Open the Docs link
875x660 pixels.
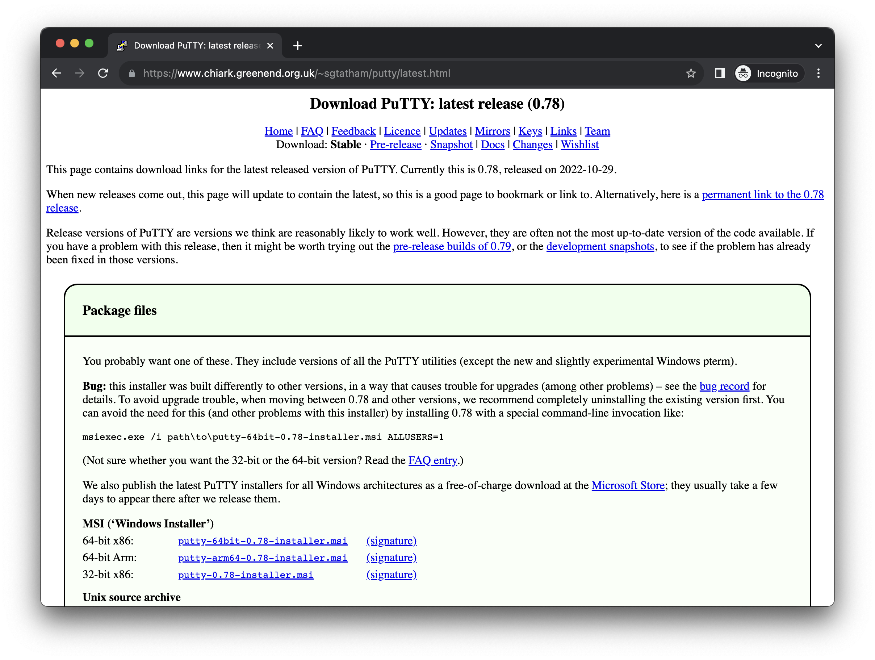pyautogui.click(x=493, y=145)
